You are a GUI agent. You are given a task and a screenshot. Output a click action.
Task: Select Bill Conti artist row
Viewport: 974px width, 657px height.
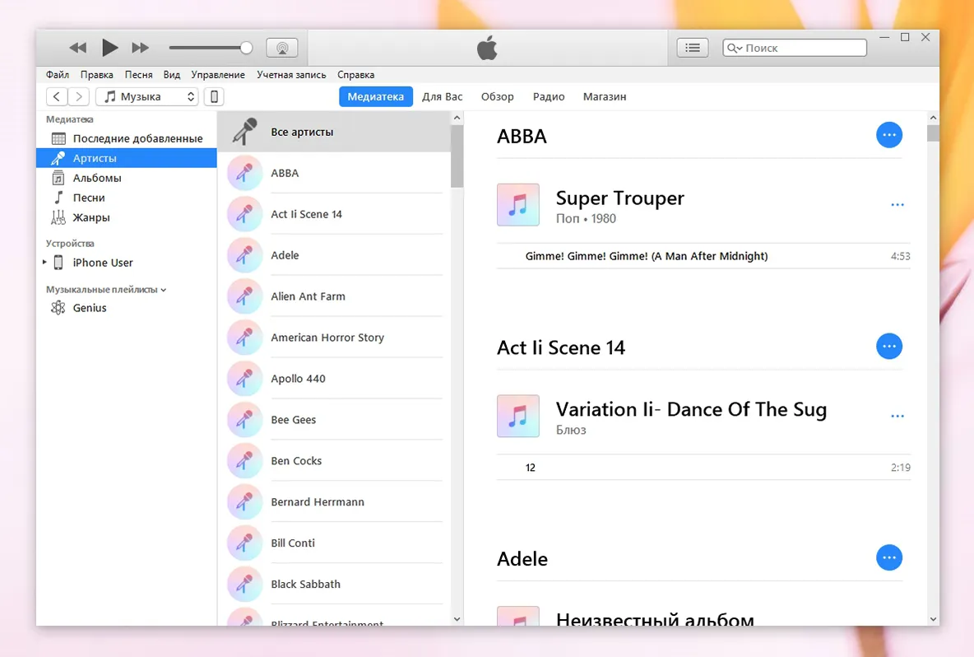coord(334,543)
